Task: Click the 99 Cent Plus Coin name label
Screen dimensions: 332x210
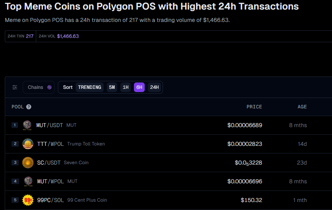Action: click(x=87, y=200)
